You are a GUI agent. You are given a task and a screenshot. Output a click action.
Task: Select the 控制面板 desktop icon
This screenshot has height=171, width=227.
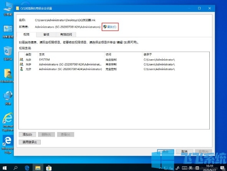click(x=8, y=32)
